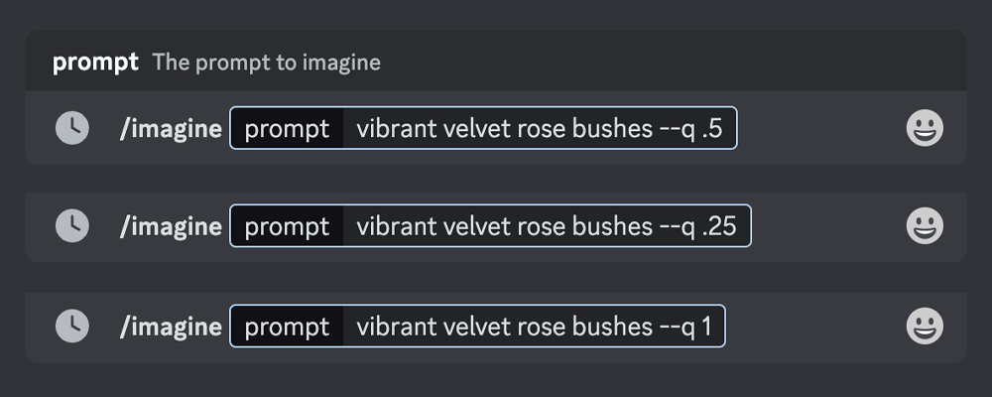Click the clock icon beside the --q .5 command
Image resolution: width=992 pixels, height=397 pixels.
(x=72, y=128)
